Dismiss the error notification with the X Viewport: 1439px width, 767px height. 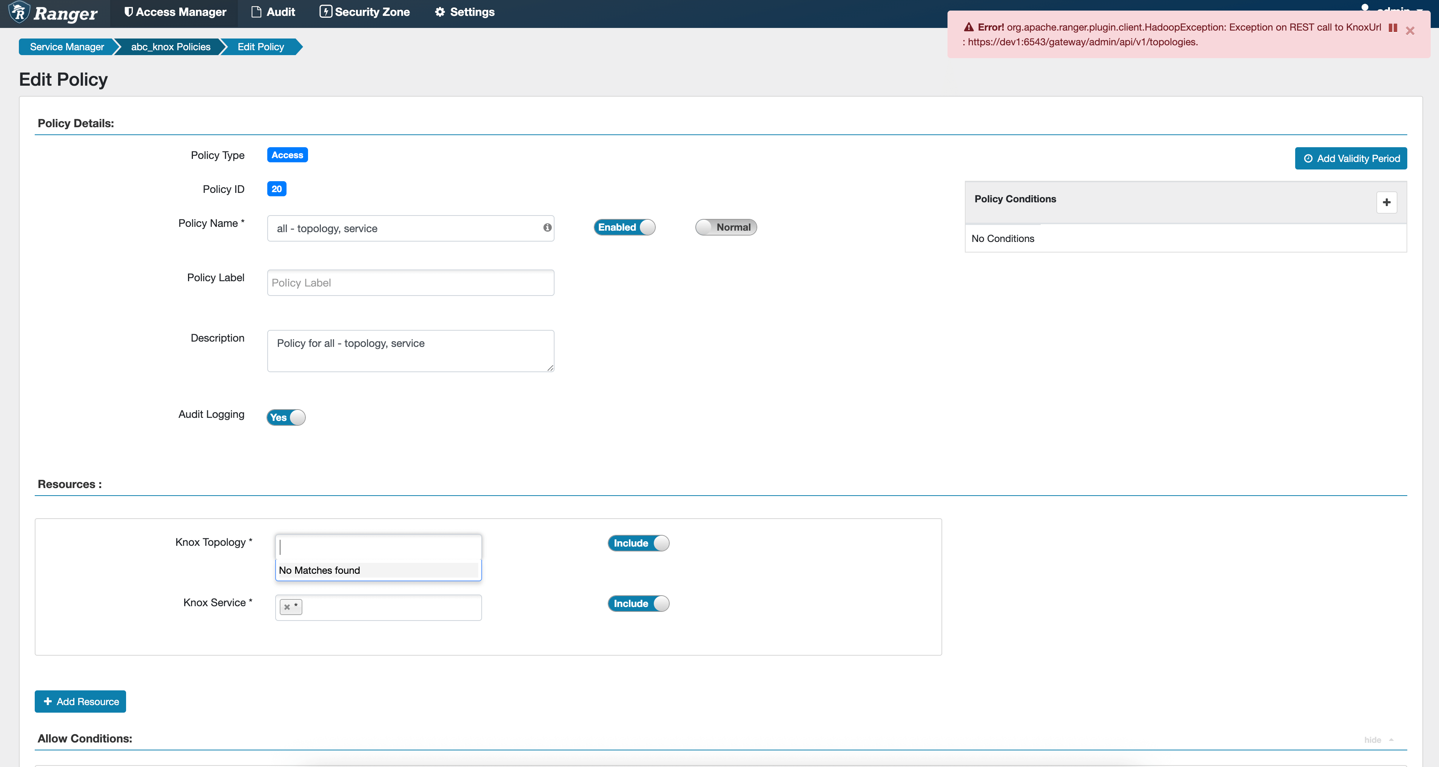tap(1410, 31)
